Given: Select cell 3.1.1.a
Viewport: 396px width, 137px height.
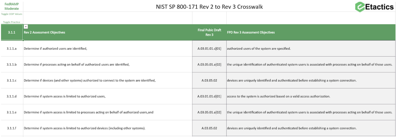Looking at the screenshot, I should (x=12, y=49).
